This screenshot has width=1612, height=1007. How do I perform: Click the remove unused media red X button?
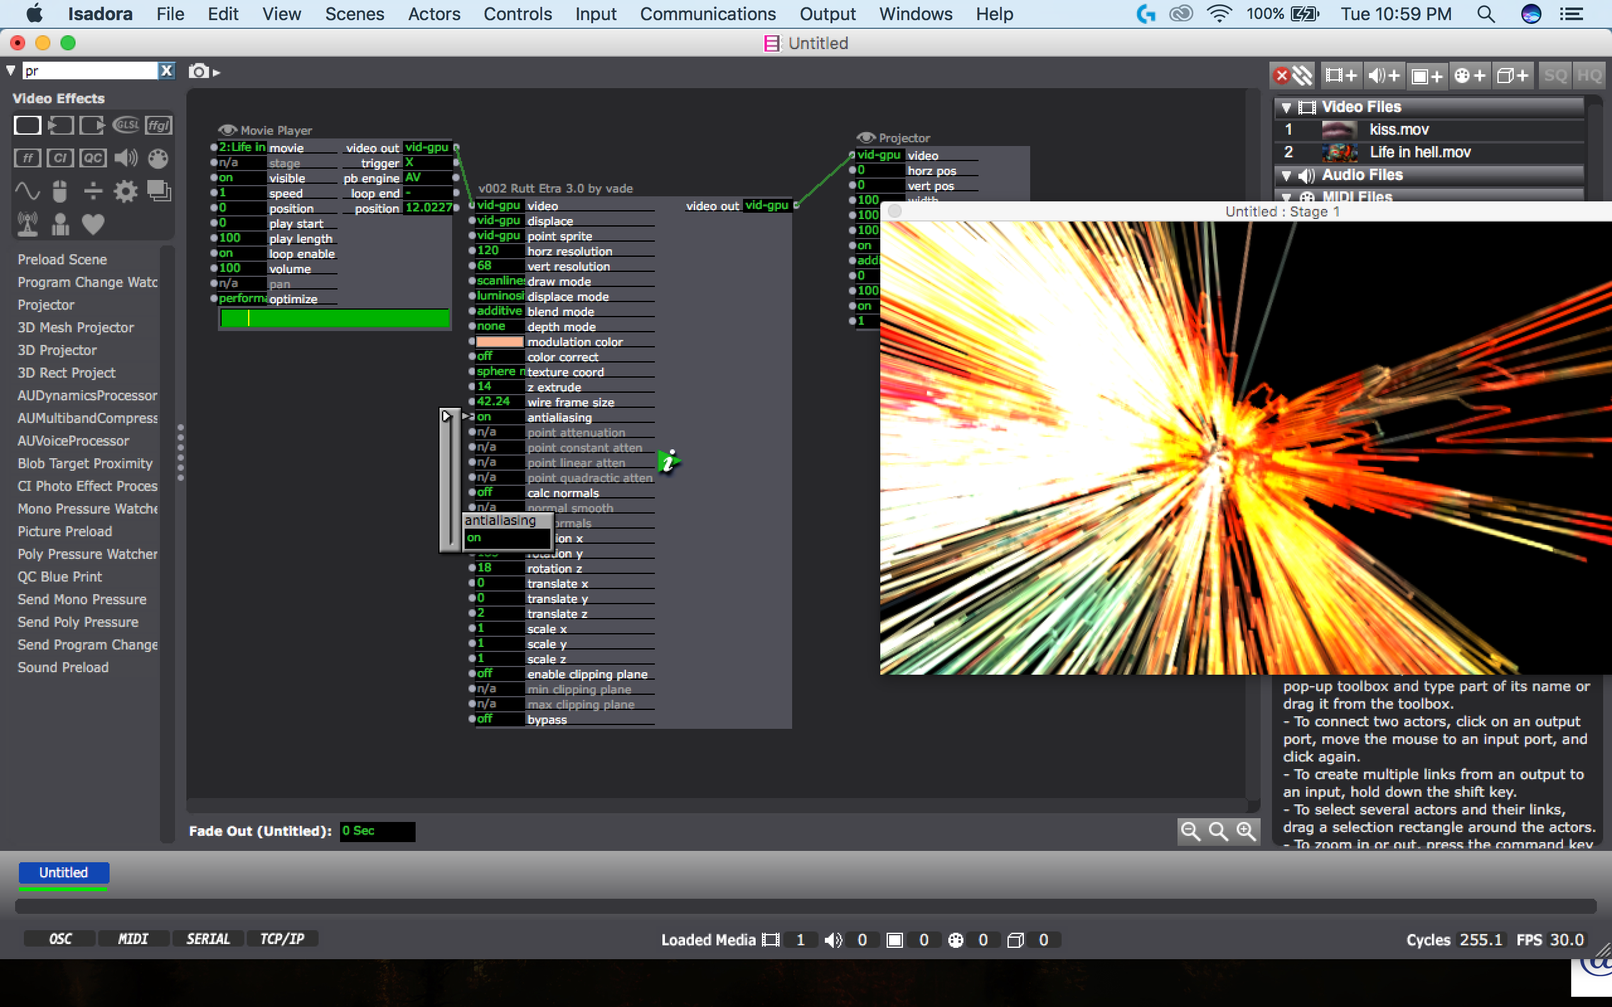coord(1291,76)
